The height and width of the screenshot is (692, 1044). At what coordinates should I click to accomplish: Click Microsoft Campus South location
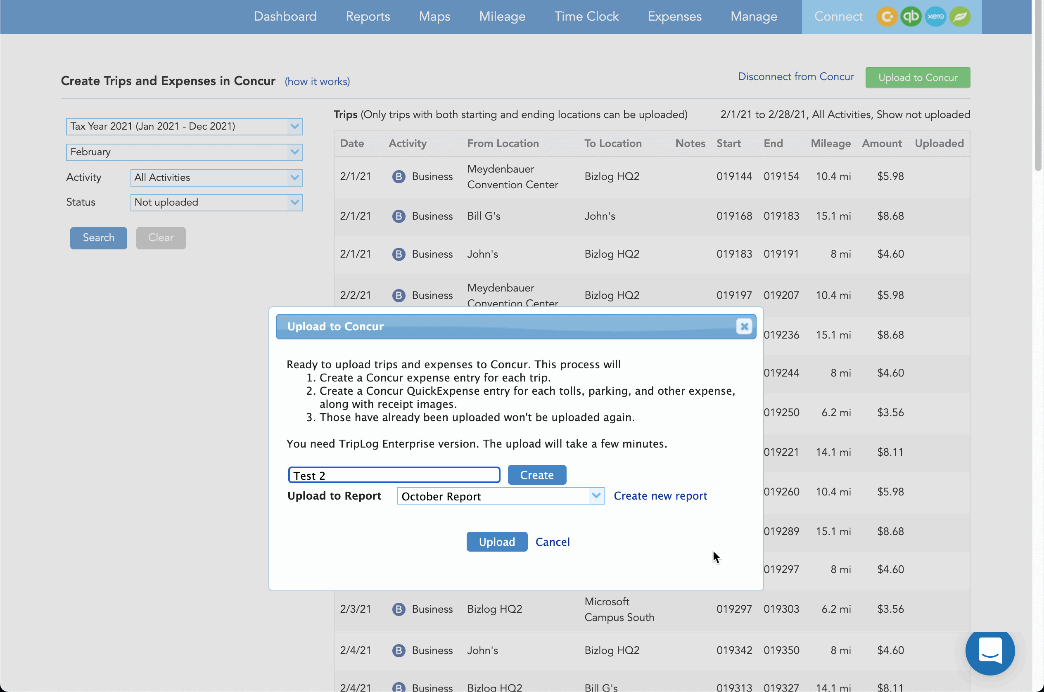pyautogui.click(x=619, y=609)
